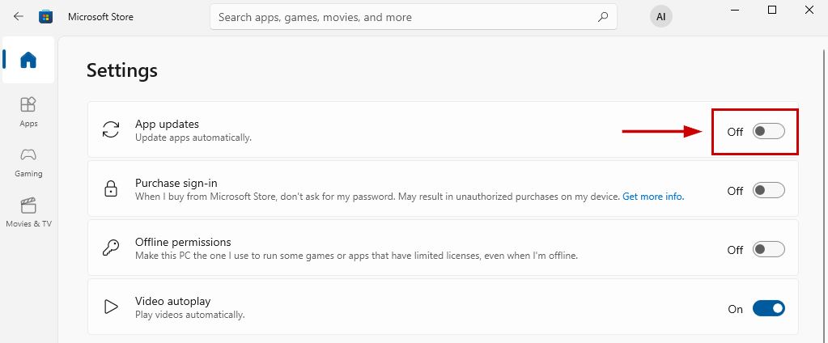828x343 pixels.
Task: Click the Video autoplay play icon
Action: pyautogui.click(x=111, y=307)
